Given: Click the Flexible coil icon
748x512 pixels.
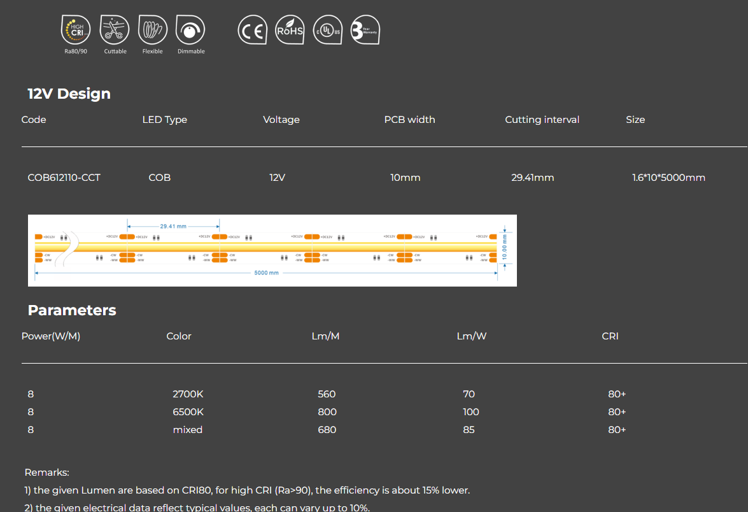Looking at the screenshot, I should click(x=152, y=30).
